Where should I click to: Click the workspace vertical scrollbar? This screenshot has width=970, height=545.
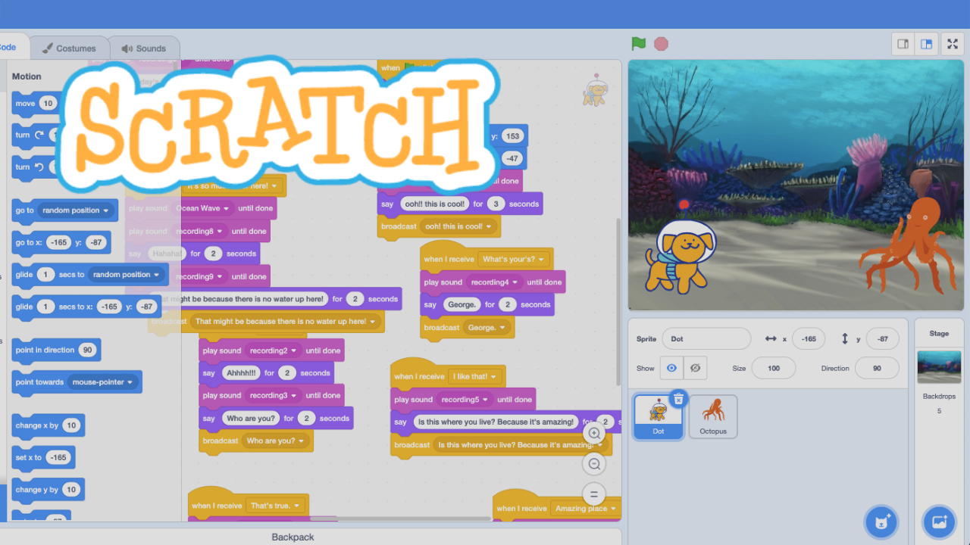coord(617,301)
